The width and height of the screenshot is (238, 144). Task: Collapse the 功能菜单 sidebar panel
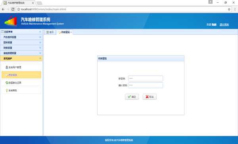click(40, 32)
